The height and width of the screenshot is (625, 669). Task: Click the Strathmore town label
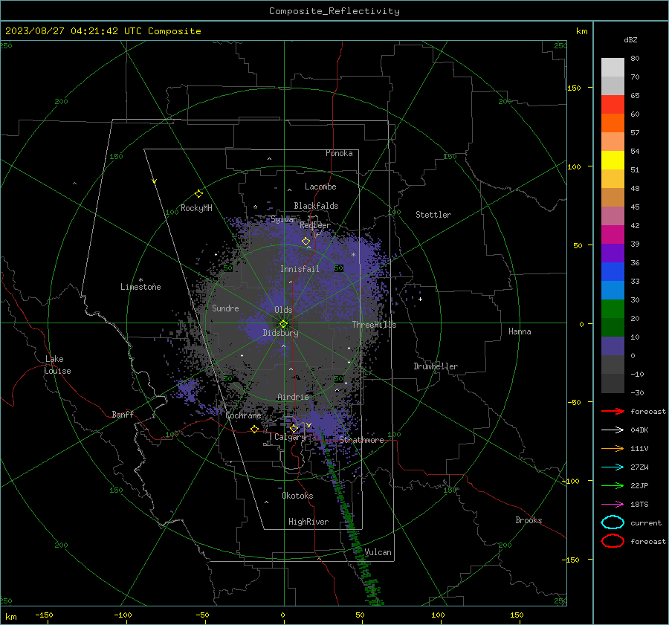click(x=361, y=440)
